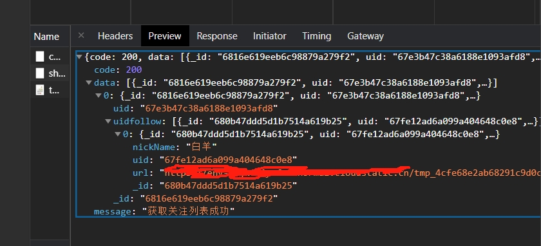This screenshot has height=246, width=541.
Task: Open the Headers tab
Action: coord(115,36)
